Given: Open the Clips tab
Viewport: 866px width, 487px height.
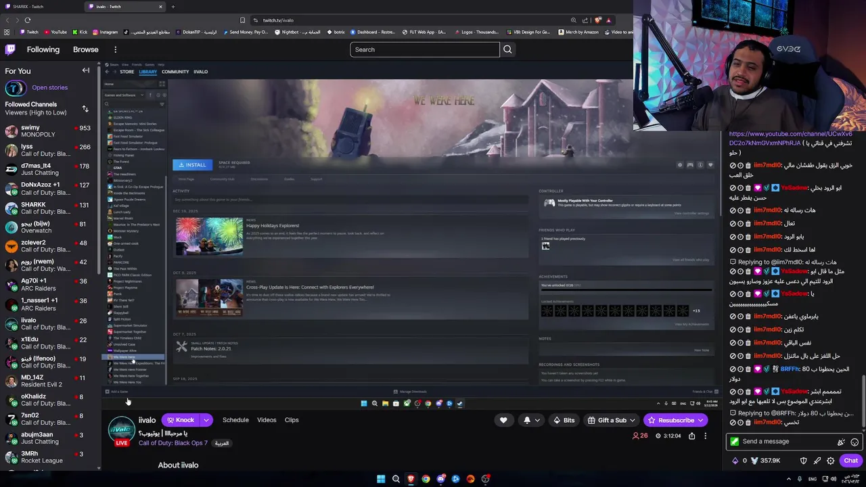Looking at the screenshot, I should 292,420.
